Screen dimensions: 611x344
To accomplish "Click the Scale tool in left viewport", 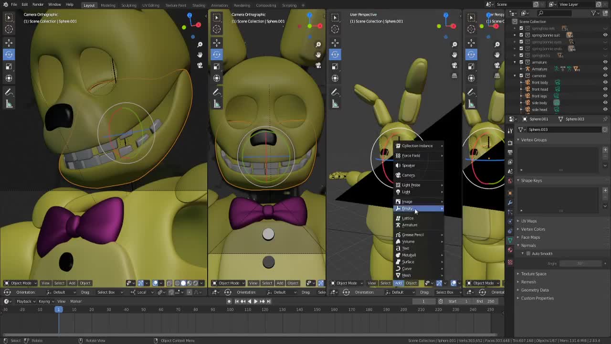I will pyautogui.click(x=9, y=66).
